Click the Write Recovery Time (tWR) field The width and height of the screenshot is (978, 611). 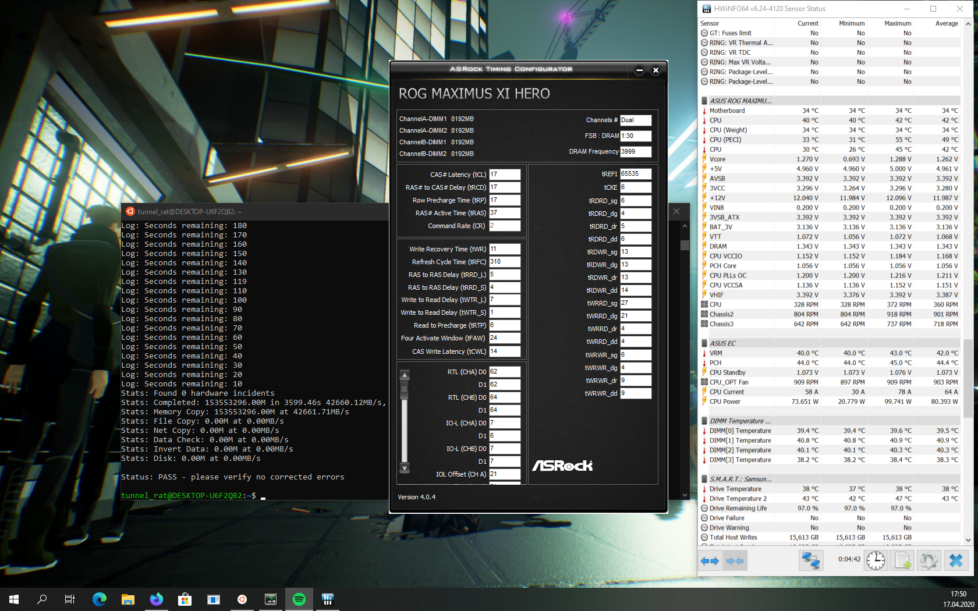[505, 249]
